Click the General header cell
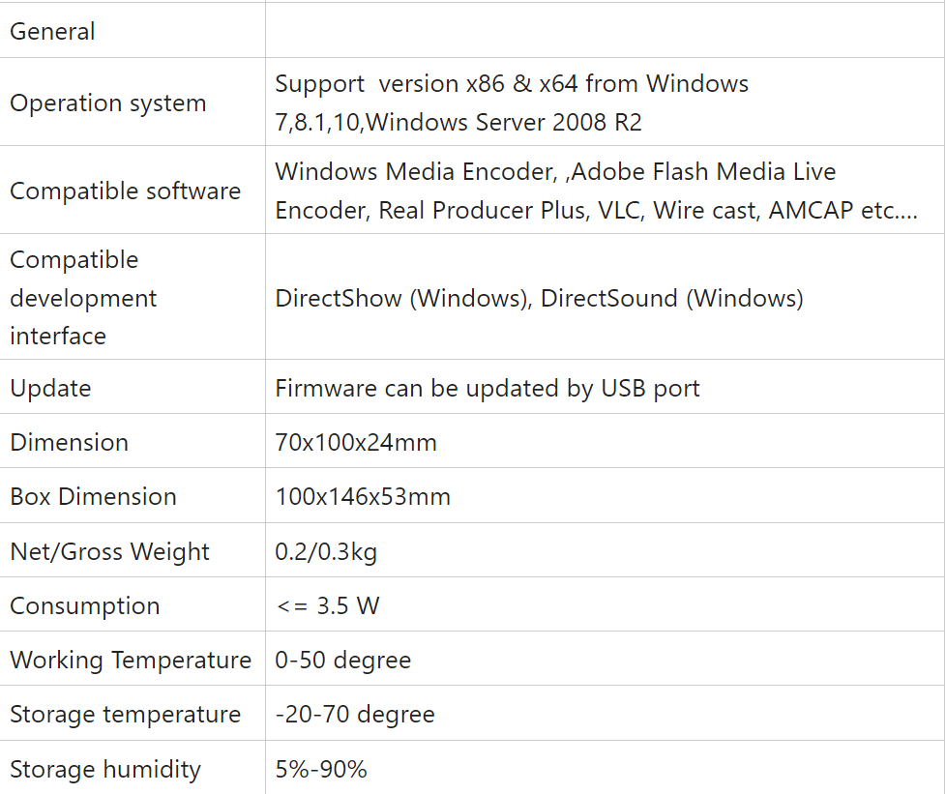The image size is (946, 794). coord(53,31)
